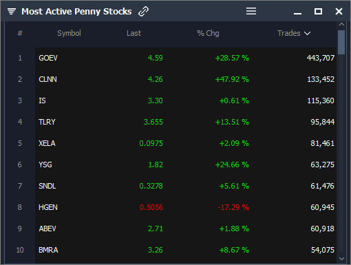Select the GOEV symbol row
Viewport: 351px width, 265px height.
(x=186, y=58)
